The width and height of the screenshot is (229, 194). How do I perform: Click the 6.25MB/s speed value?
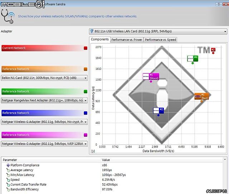point(108,180)
